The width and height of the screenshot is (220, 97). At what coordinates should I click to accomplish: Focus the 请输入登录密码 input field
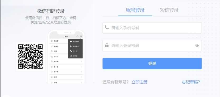click(x=152, y=46)
